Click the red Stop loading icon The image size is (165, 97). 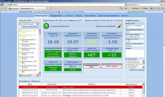tap(132, 5)
